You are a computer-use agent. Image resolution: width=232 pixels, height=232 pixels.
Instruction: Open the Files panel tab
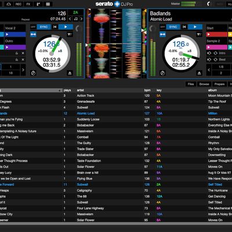(x=191, y=84)
